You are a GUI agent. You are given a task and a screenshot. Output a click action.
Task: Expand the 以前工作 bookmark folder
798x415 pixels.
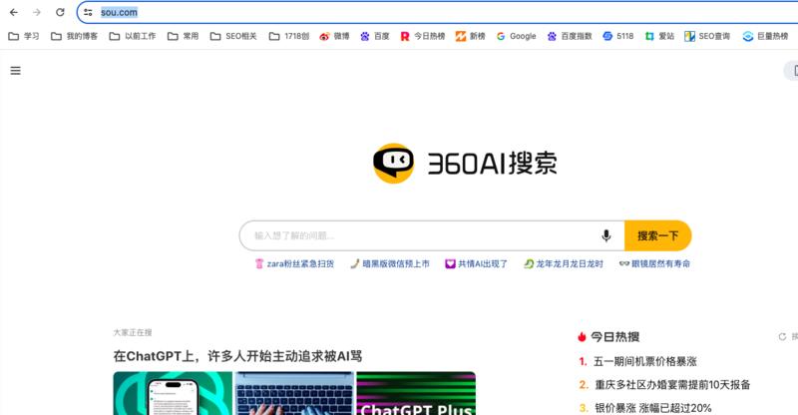tap(131, 36)
